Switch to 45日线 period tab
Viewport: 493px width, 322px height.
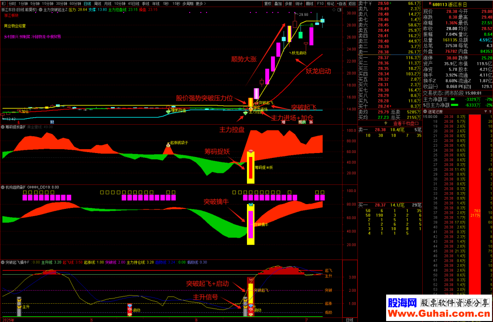134,3
